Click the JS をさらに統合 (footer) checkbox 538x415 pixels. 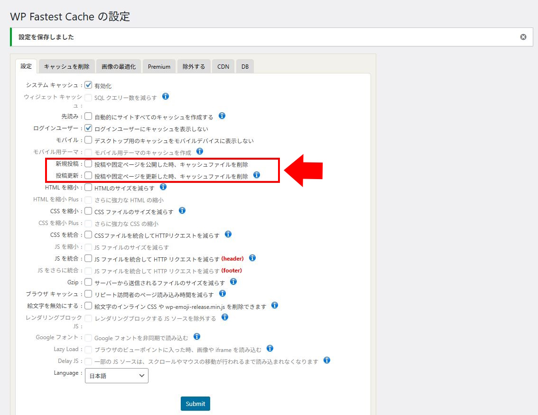click(x=88, y=271)
